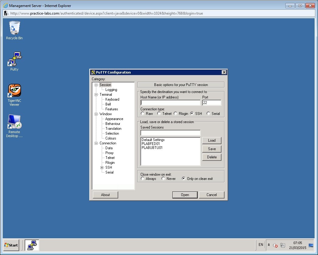Switch to the Colours settings page
The image size is (318, 255).
[111, 138]
